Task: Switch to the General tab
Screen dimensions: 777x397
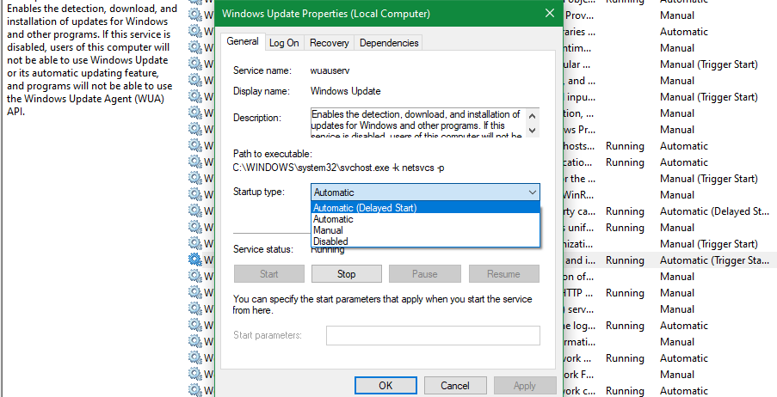Action: (x=243, y=41)
